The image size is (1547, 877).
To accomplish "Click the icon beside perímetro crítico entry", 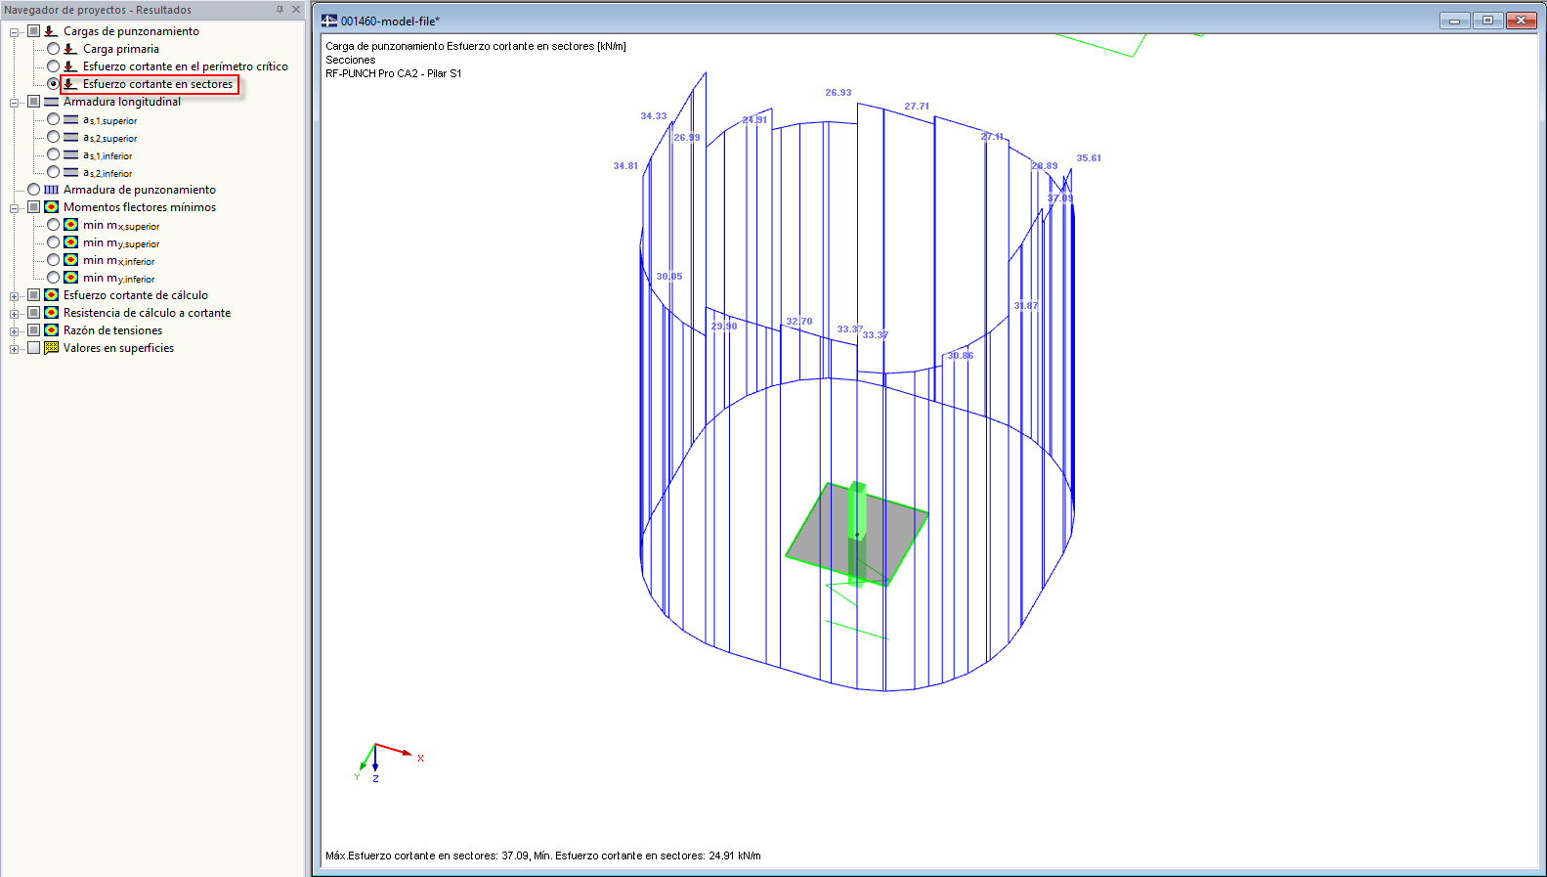I will point(69,66).
